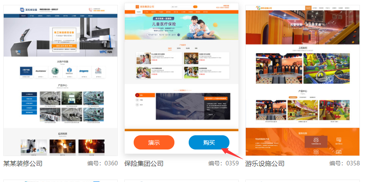Click the 工程案例 heading in the playground preview
This screenshot has height=182, width=368.
pos(302,48)
